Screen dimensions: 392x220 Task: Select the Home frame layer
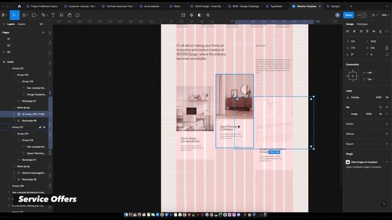24,62
